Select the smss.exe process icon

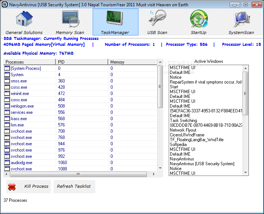click(x=7, y=81)
